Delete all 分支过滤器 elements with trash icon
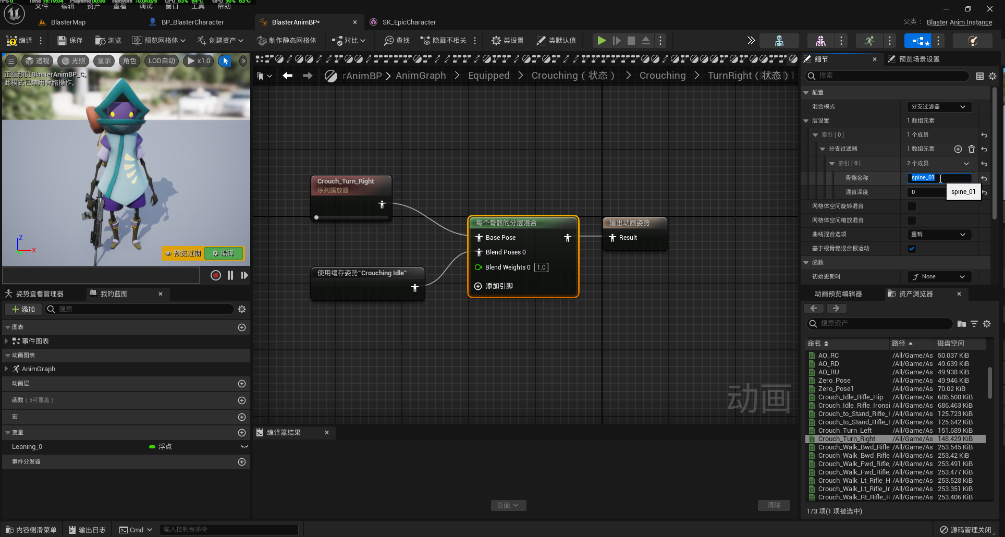This screenshot has width=1005, height=537. tap(971, 149)
